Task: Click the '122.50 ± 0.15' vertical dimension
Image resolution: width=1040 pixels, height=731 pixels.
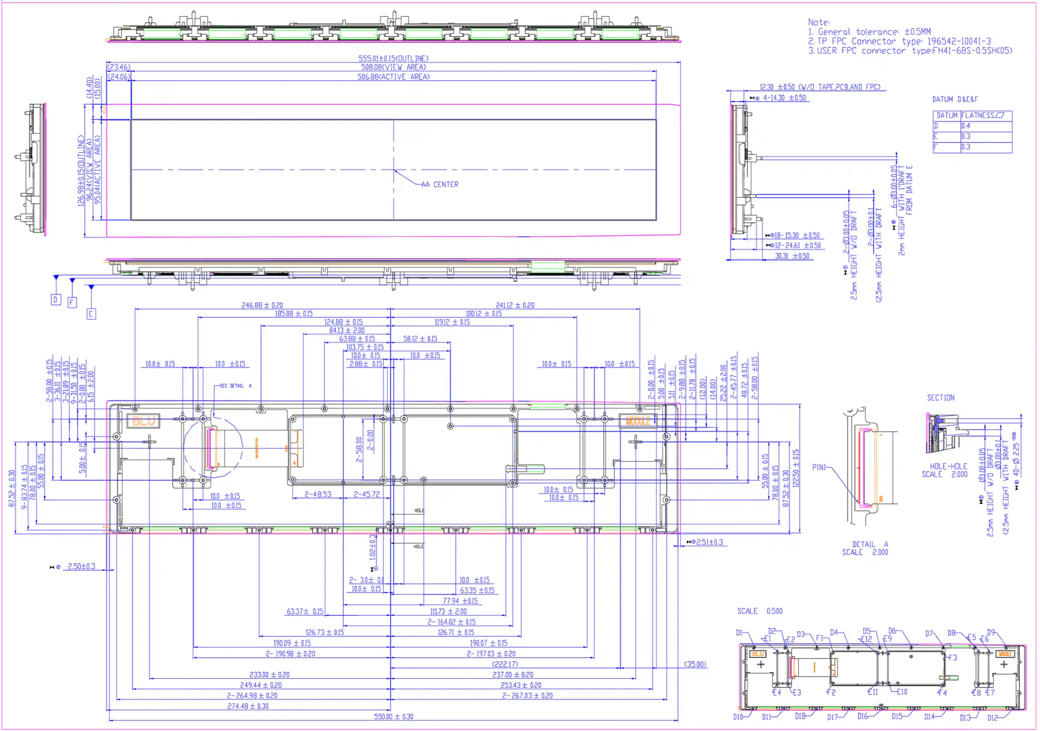Action: 797,468
